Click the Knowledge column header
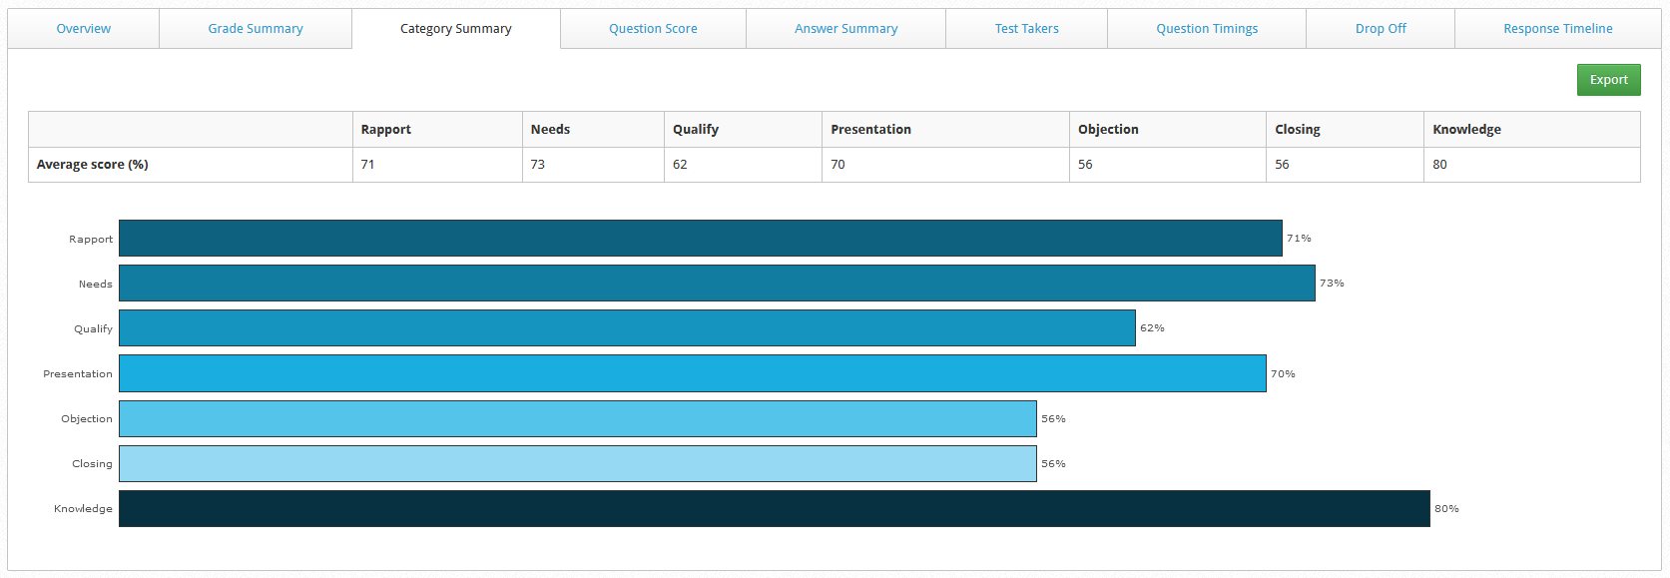This screenshot has height=578, width=1670. click(1466, 130)
